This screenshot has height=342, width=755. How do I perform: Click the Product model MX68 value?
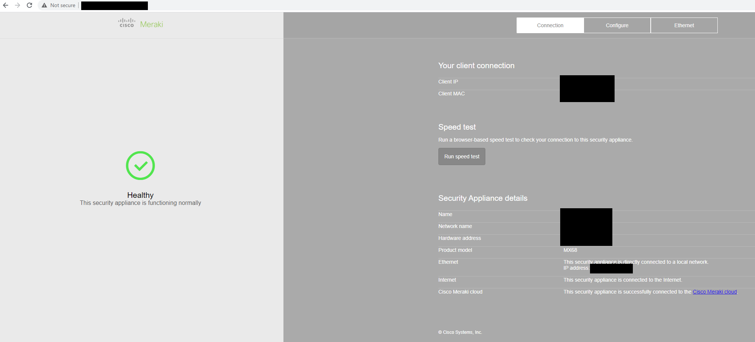(570, 250)
